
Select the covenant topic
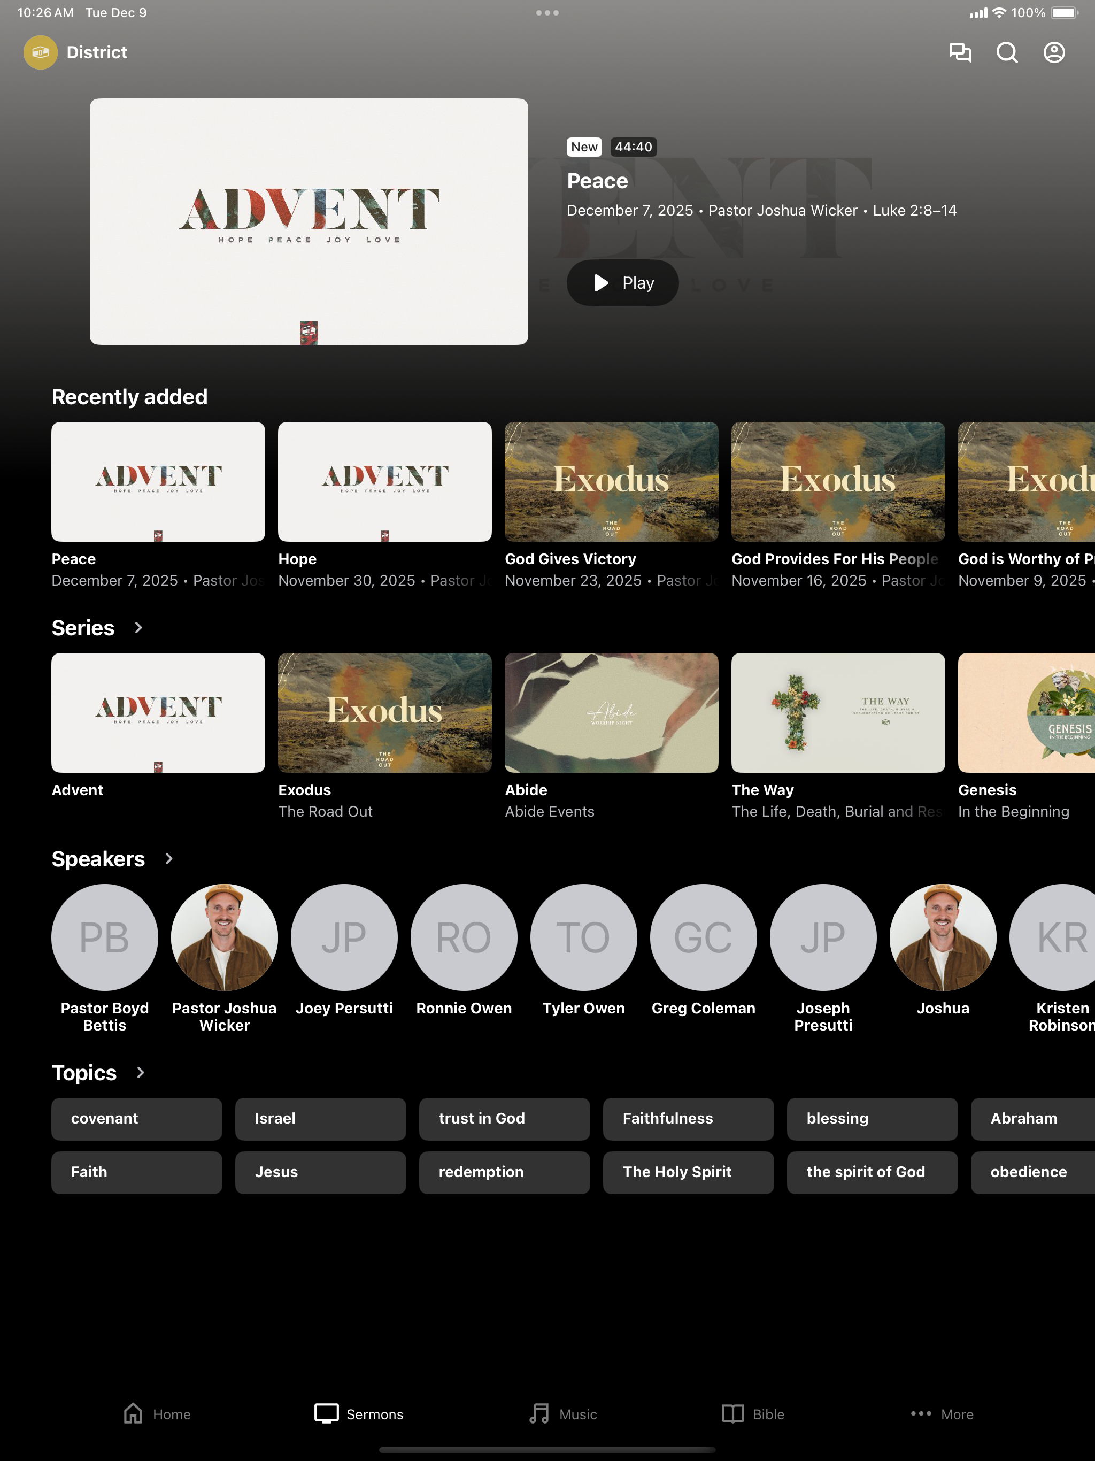137,1119
